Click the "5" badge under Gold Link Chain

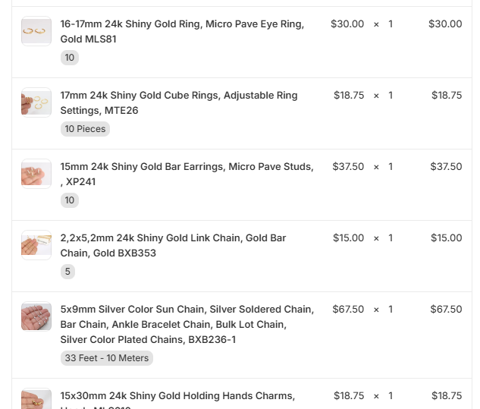pyautogui.click(x=67, y=272)
